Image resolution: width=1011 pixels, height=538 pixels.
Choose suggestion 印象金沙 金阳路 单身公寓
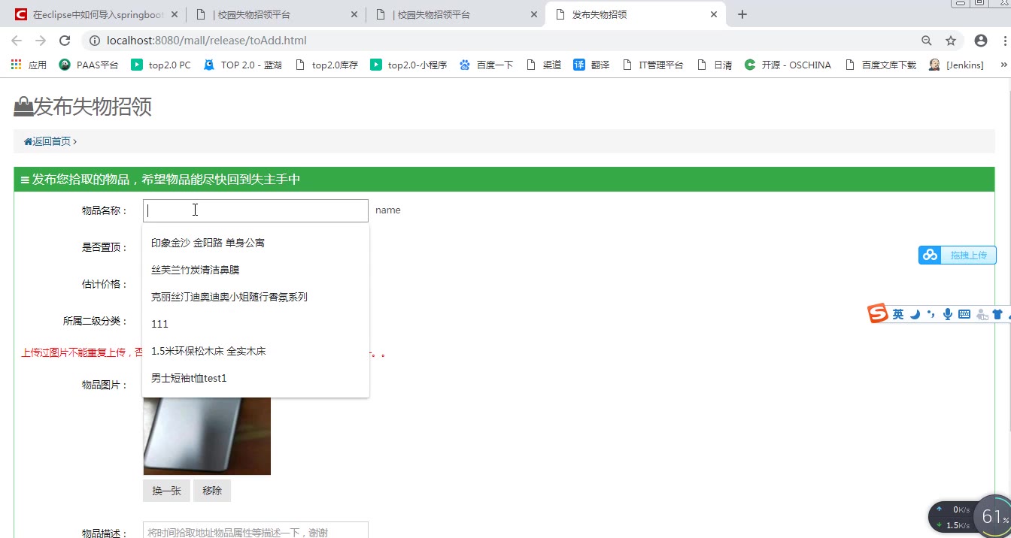tap(256, 243)
